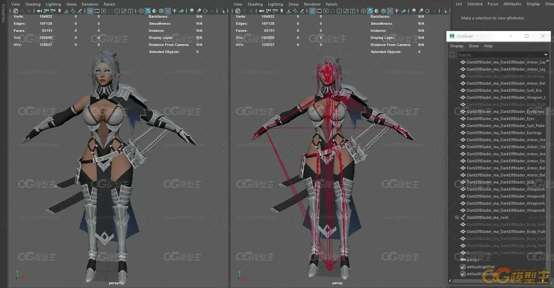The image size is (554, 288).
Task: Click Screen Space Ambient Occlusion in right viewport
Action: (x=414, y=11)
